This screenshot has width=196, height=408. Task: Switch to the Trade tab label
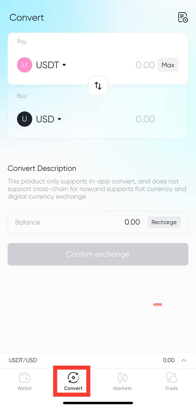[x=171, y=388]
